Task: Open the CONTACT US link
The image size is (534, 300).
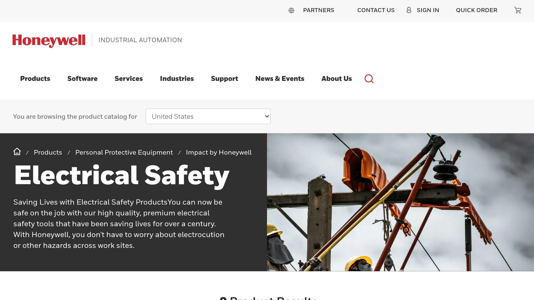Action: 376,10
